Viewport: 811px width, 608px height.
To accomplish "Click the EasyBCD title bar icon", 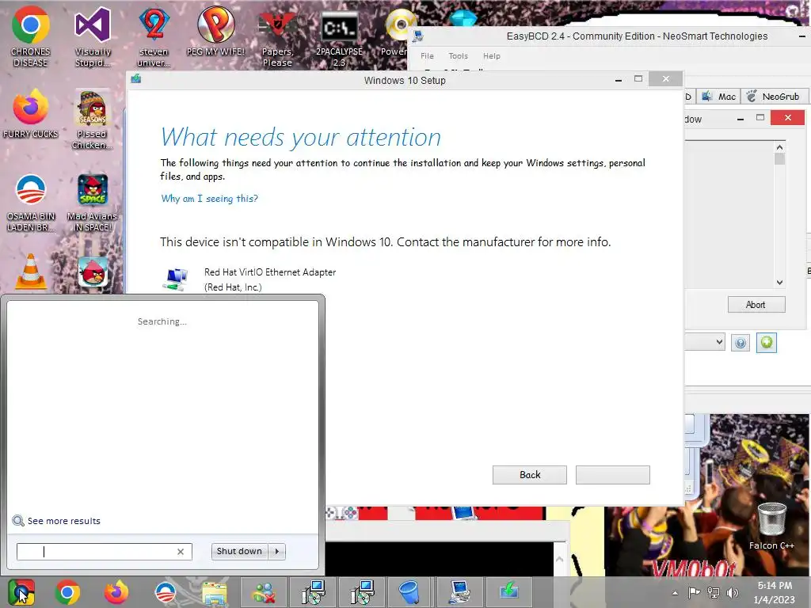I will (x=418, y=36).
